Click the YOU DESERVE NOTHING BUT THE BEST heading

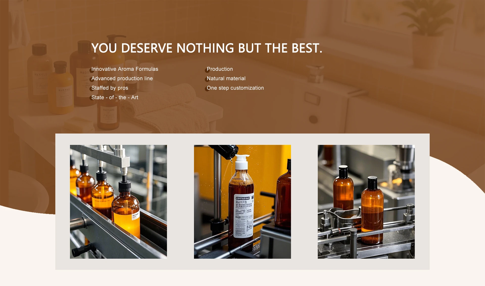click(207, 48)
